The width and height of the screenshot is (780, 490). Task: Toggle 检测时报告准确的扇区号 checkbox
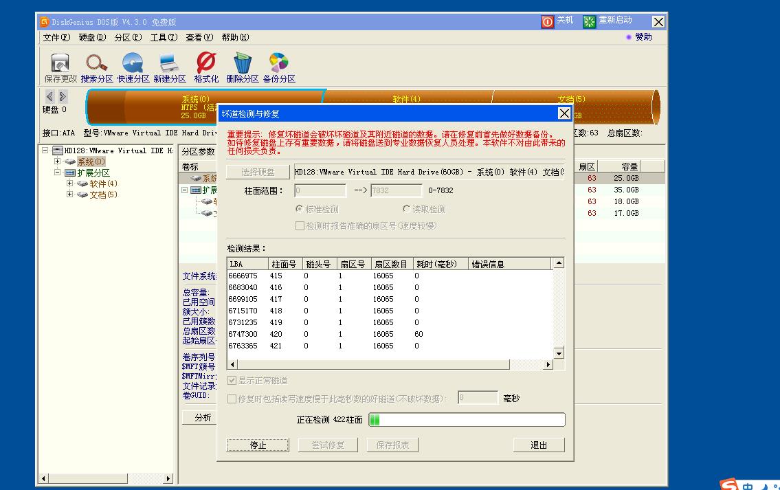click(300, 226)
